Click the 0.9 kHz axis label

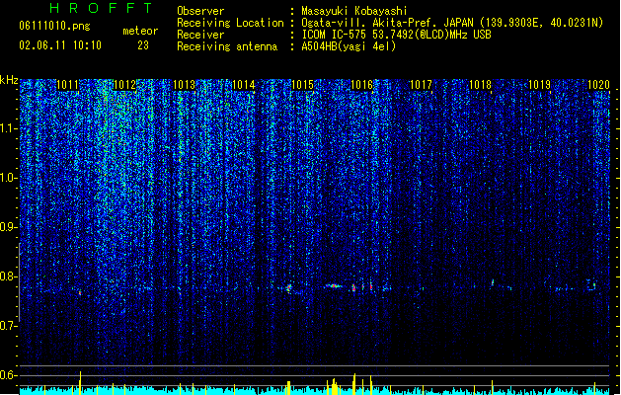pos(8,227)
